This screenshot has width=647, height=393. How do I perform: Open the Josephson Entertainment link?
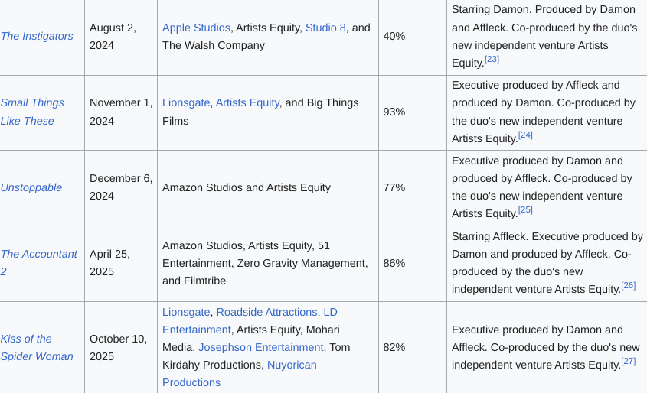[260, 347]
